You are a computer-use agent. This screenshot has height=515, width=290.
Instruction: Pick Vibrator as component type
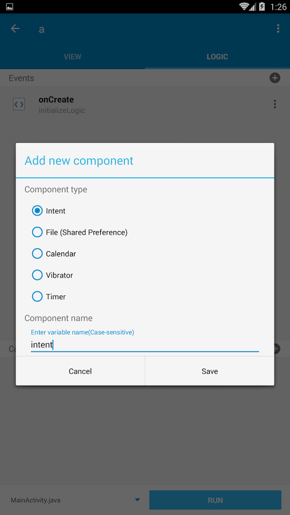pos(37,275)
